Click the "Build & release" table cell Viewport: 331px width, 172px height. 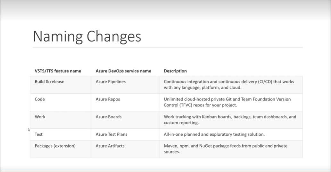pos(49,82)
